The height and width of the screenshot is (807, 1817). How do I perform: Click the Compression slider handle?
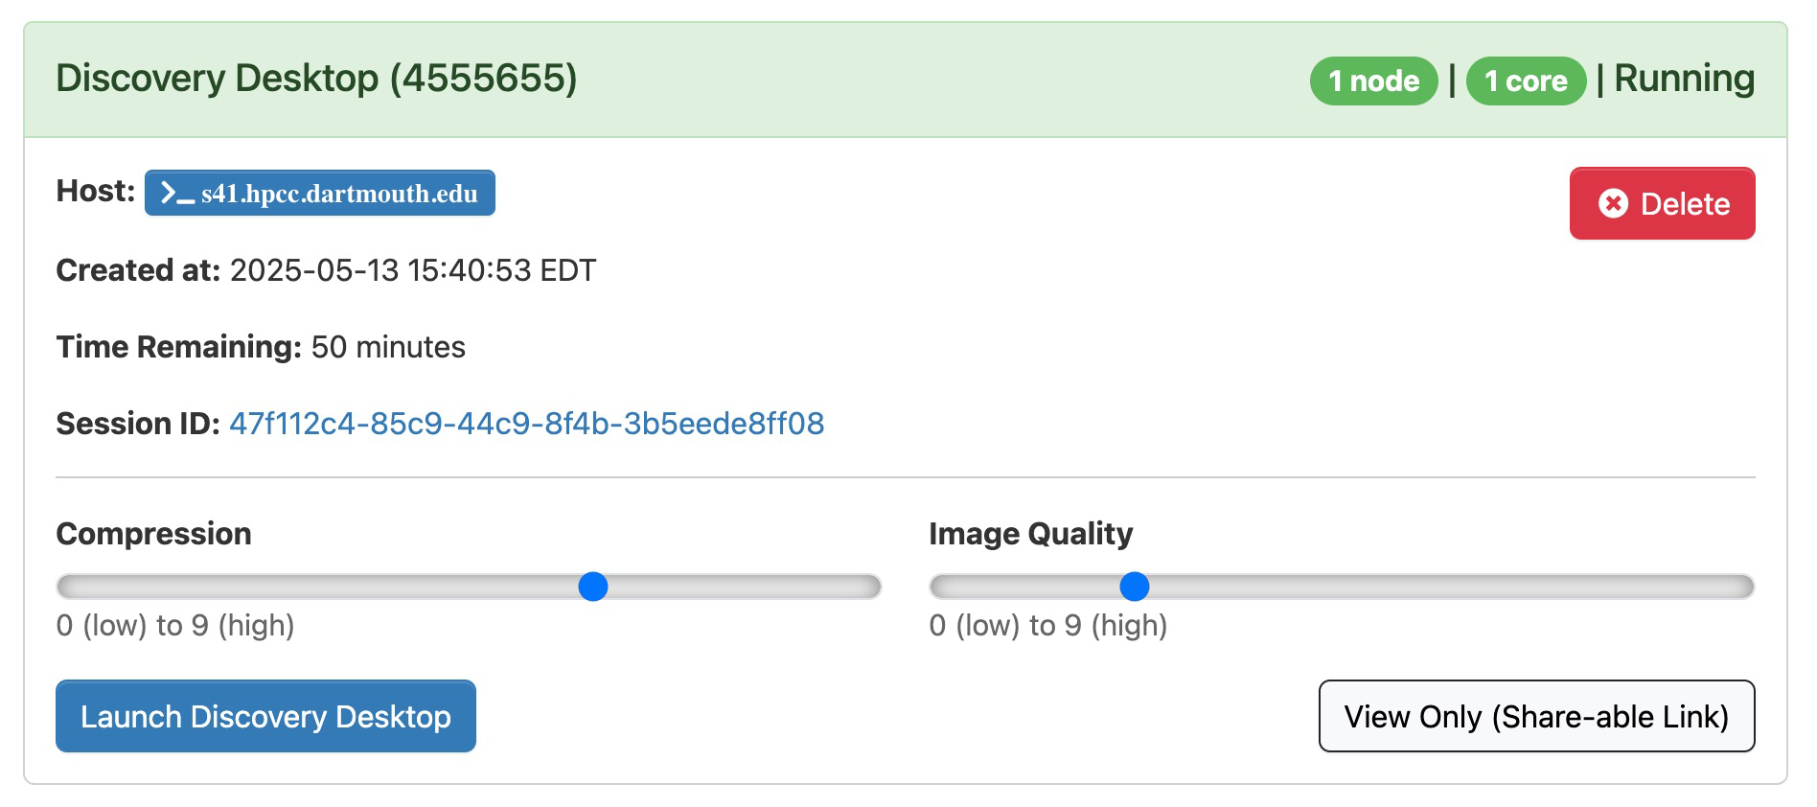pyautogui.click(x=593, y=587)
